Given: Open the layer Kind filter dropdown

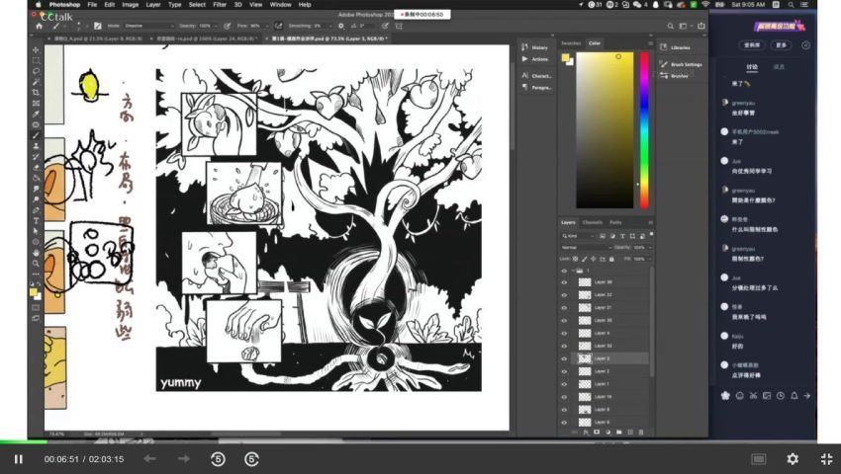Looking at the screenshot, I should coord(584,236).
